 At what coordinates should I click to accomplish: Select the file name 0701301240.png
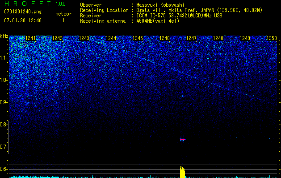point(23,12)
